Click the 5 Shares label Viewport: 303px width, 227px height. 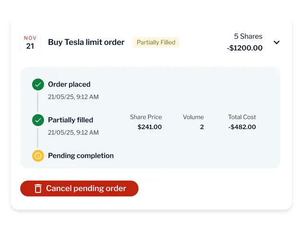click(248, 36)
